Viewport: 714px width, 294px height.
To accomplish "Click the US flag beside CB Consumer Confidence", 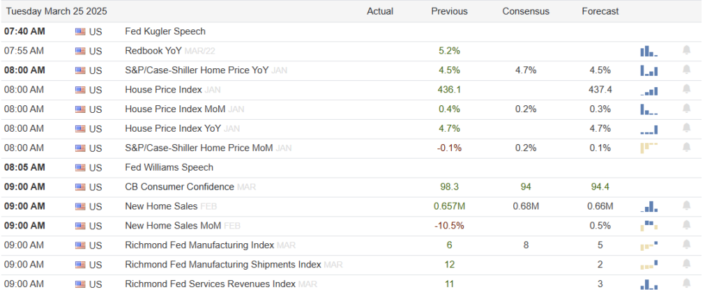I will click(x=80, y=187).
